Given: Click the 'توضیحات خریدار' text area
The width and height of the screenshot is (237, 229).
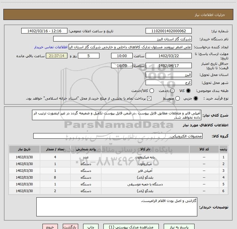Looking at the screenshot, I should (x=117, y=207).
